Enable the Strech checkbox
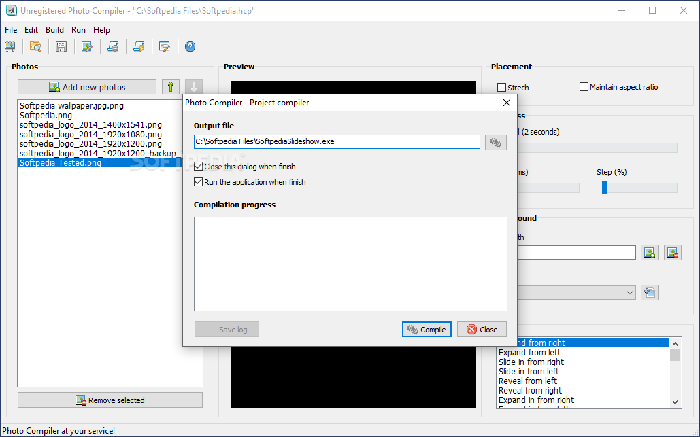This screenshot has width=700, height=437. coord(502,88)
